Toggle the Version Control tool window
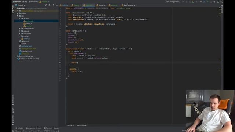 33,128
